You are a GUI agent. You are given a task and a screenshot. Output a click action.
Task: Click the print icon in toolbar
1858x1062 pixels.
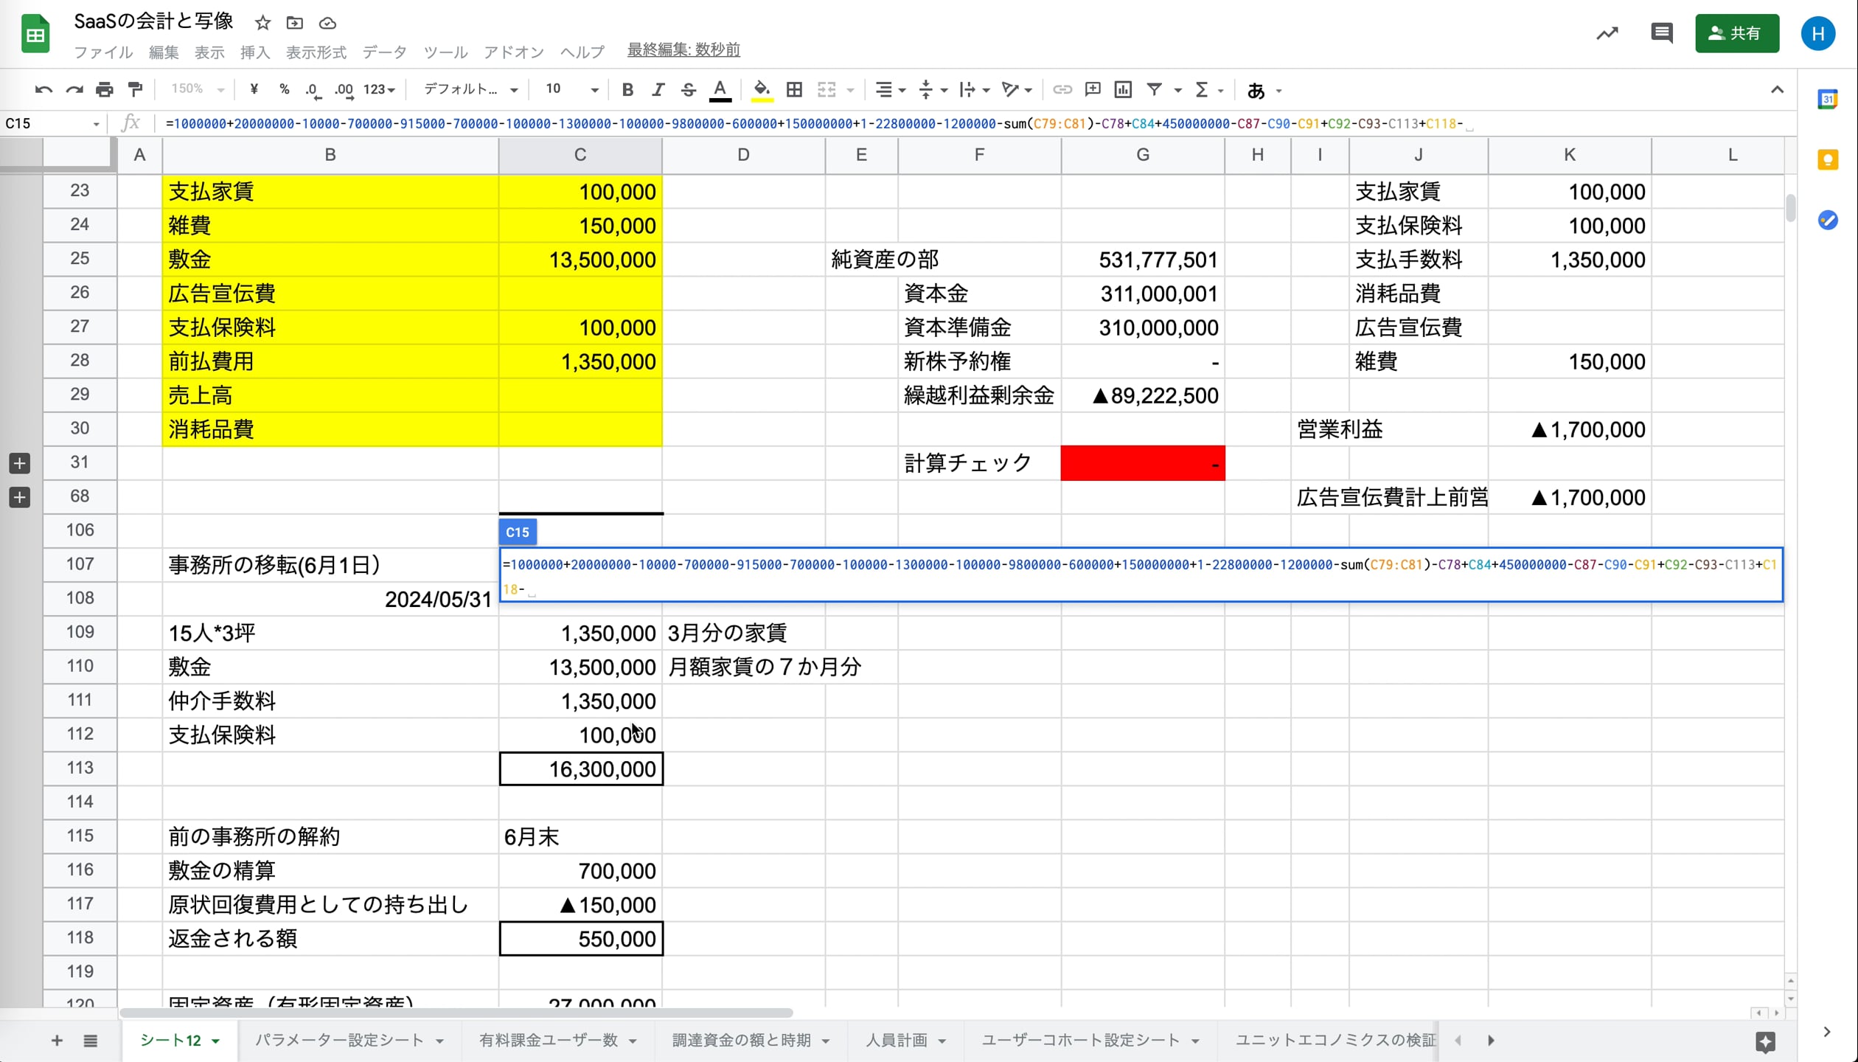[105, 90]
